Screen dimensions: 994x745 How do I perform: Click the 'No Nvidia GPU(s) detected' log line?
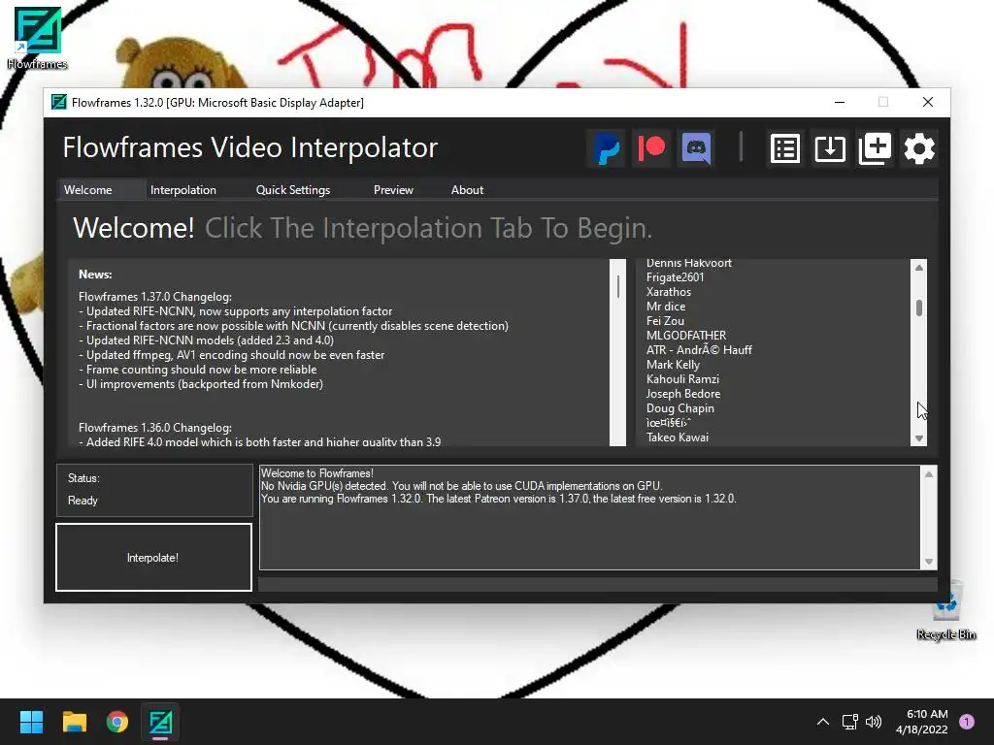click(461, 486)
